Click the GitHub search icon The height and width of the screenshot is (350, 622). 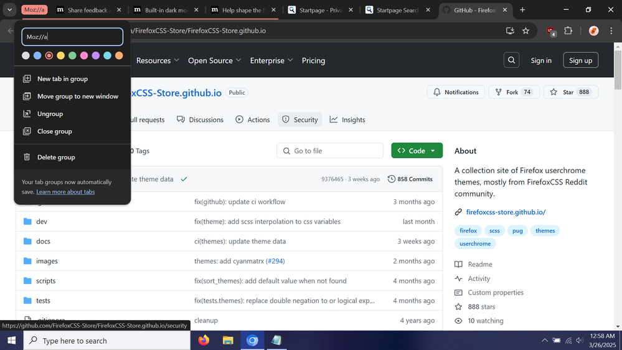click(x=511, y=60)
